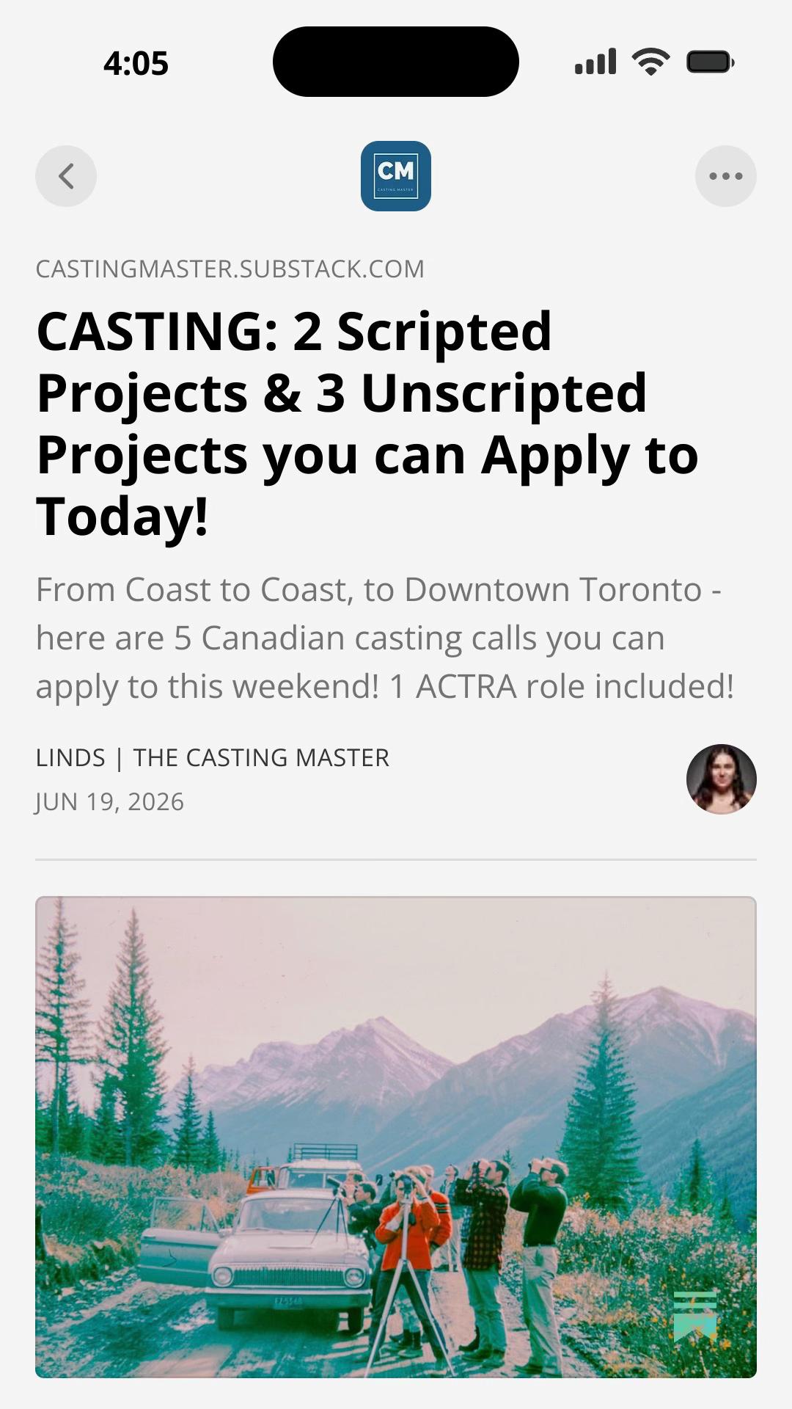Select the 'From Coast to Coast' subtitle text
This screenshot has height=1409, width=792.
click(385, 638)
